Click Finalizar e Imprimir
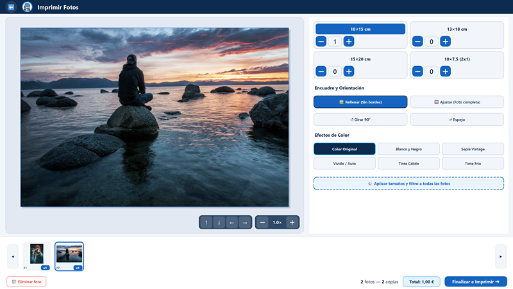The width and height of the screenshot is (513, 289). tap(476, 282)
